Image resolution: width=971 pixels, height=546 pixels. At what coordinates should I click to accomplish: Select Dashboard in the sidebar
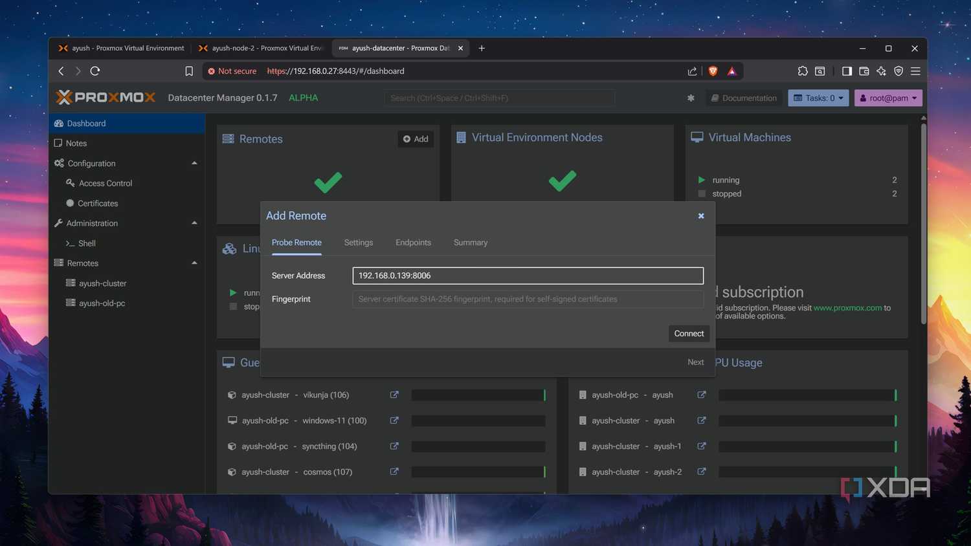[127, 124]
